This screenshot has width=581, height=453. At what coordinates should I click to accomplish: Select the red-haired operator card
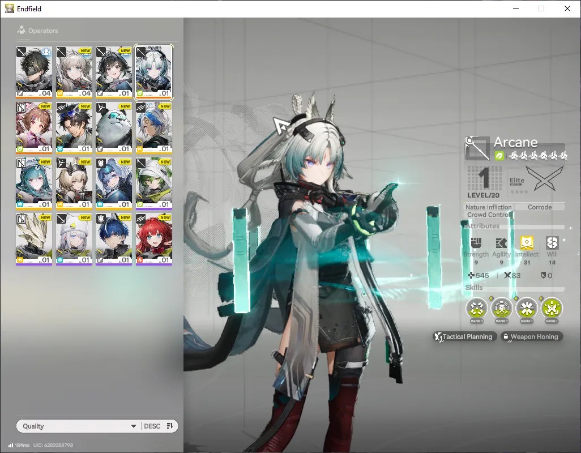click(154, 240)
